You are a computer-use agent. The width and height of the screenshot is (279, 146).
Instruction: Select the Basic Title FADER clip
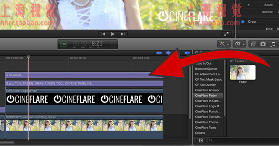tap(84, 84)
